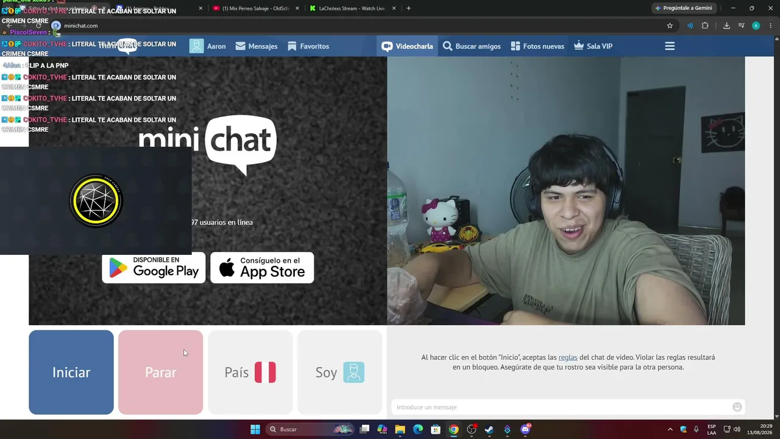Open the emoji picker smiley icon
The height and width of the screenshot is (439, 780).
(x=737, y=407)
